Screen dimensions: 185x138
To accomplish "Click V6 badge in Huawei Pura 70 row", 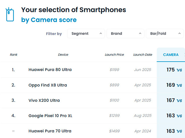I will [179, 131].
